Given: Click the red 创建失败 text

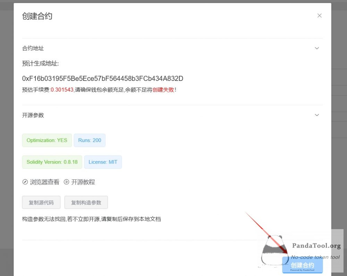Looking at the screenshot, I should click(163, 90).
